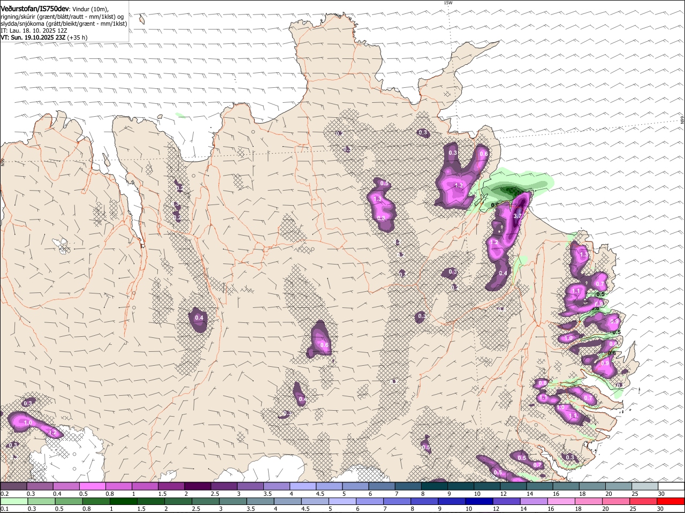Pick the red-pink 25 rain legend swatch
The height and width of the screenshot is (513, 685).
[x=644, y=502]
